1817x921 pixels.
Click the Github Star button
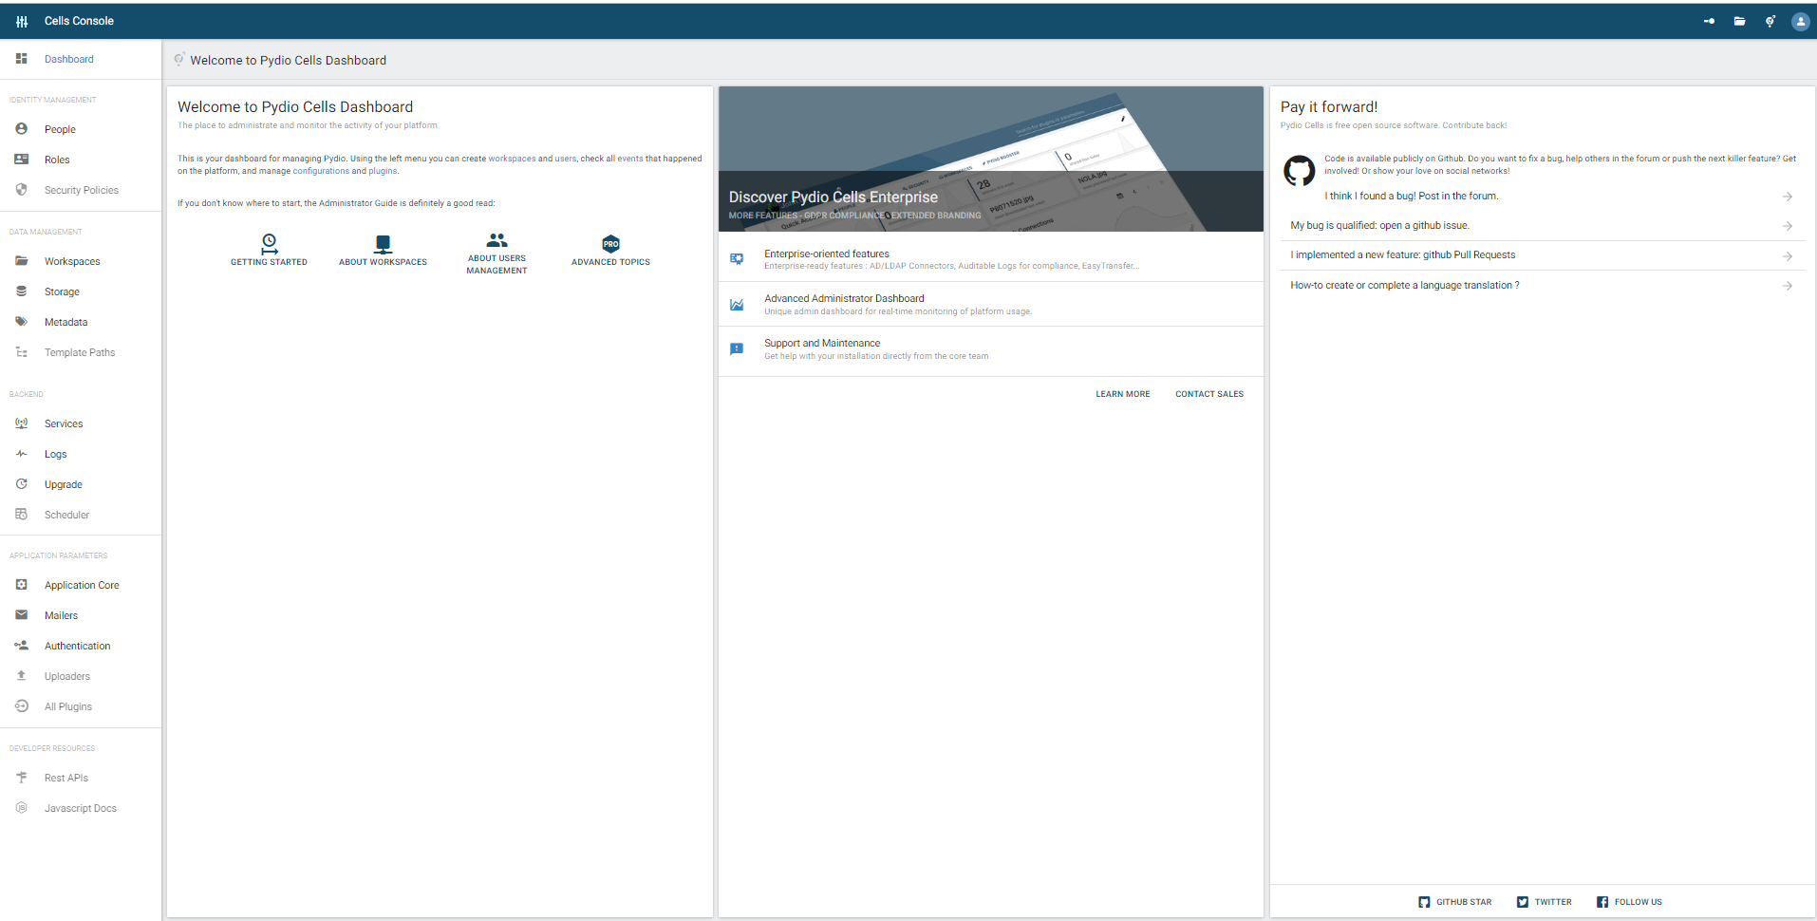(1454, 902)
